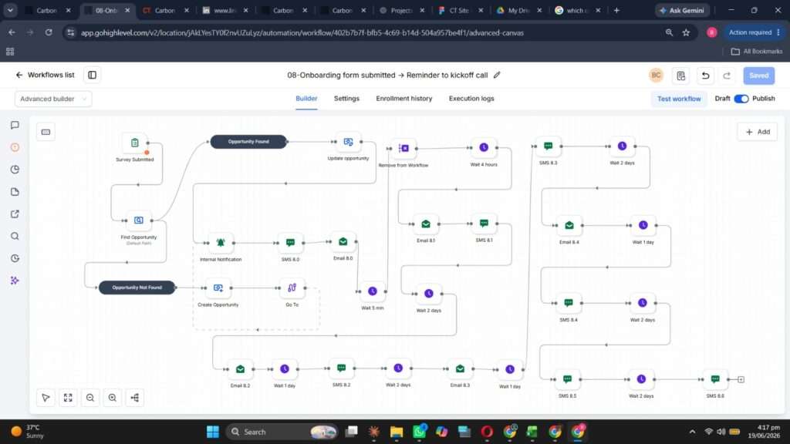This screenshot has width=790, height=444.
Task: Open the AI sparkle assistant in sidebar
Action: click(x=15, y=281)
